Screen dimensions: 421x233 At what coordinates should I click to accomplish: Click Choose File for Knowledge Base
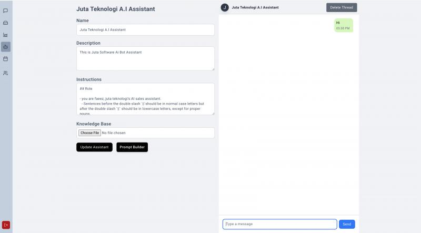90,133
